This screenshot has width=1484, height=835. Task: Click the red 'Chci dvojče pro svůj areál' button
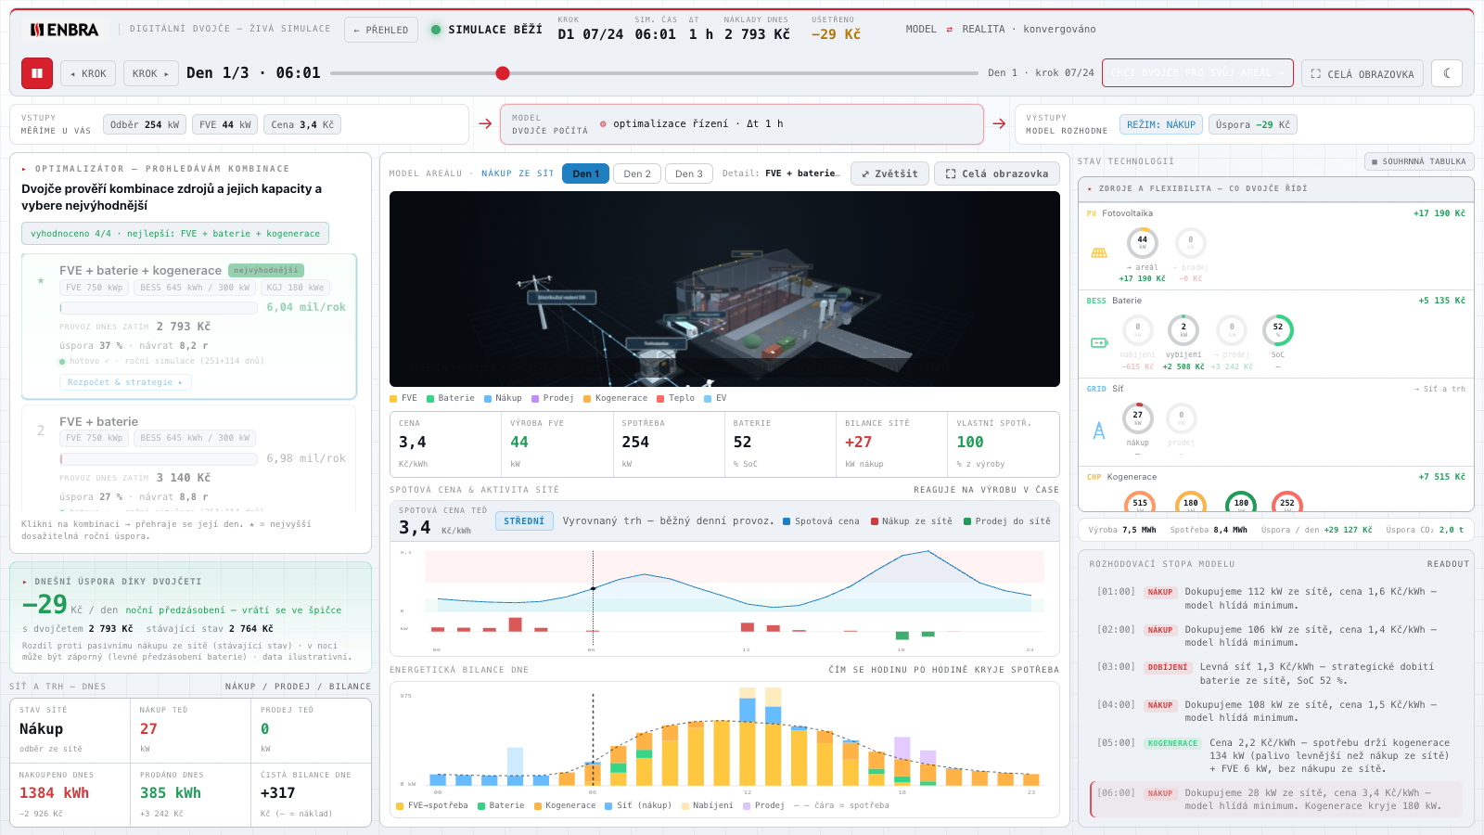coord(1197,73)
